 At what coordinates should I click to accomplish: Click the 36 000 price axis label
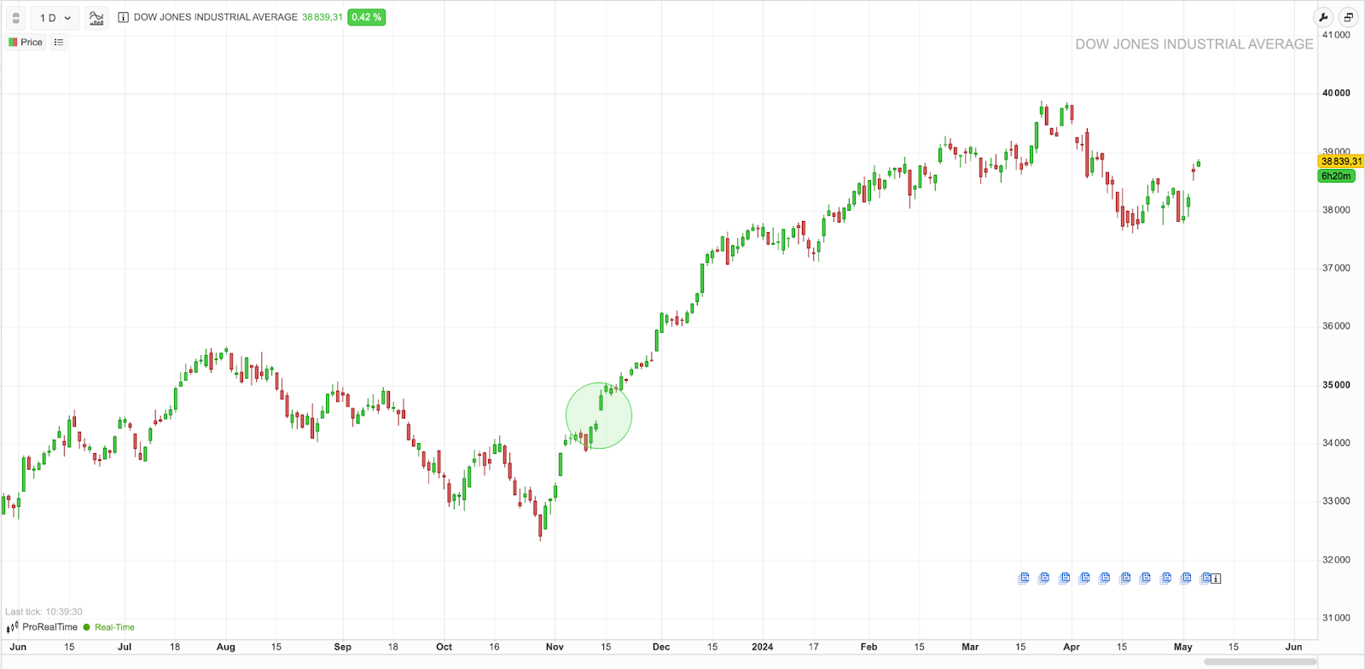[1336, 326]
